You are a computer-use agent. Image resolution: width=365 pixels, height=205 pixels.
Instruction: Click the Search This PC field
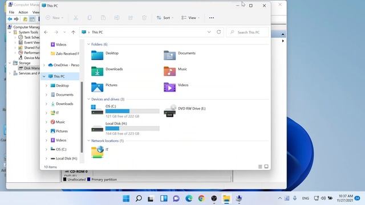tap(247, 32)
